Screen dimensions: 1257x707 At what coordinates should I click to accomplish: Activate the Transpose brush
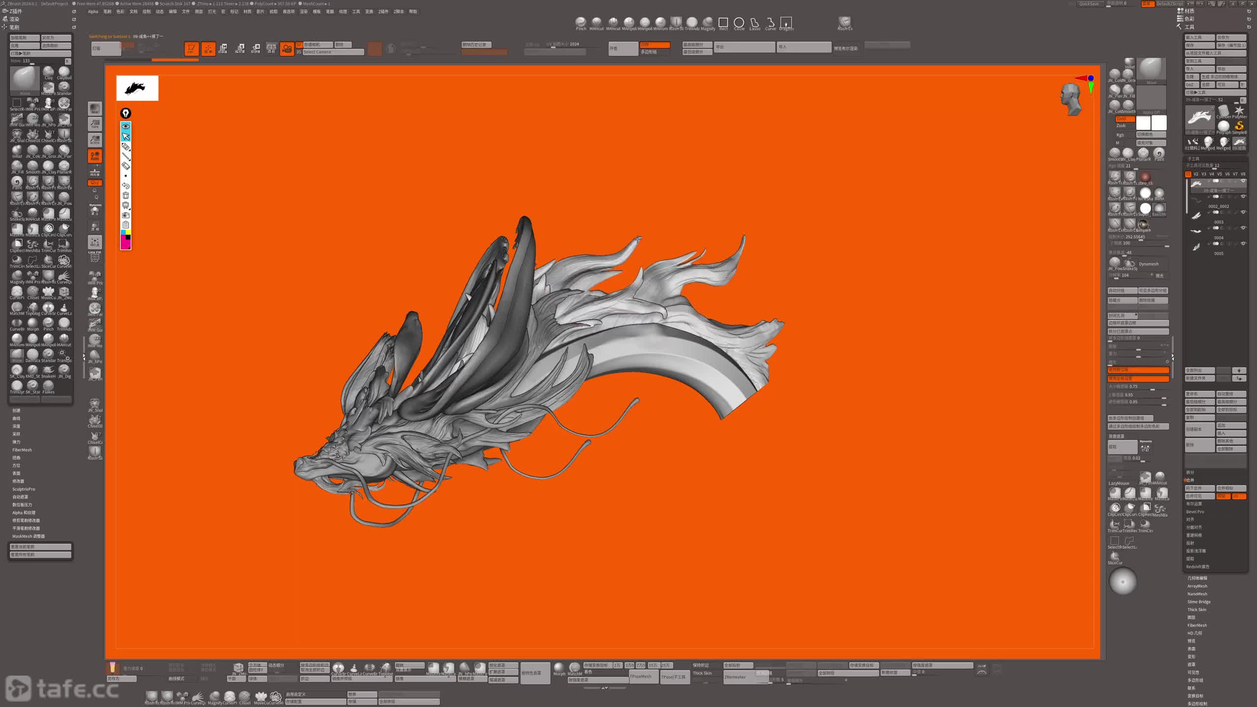[64, 355]
